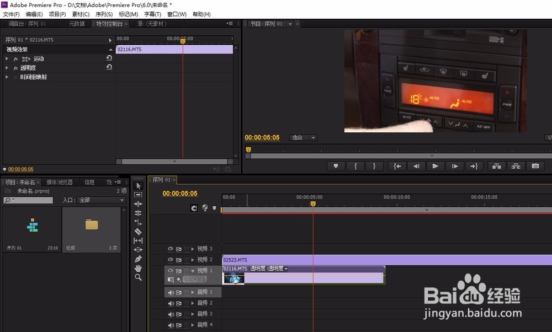Click the Set Encore chapter marker icon

(x=205, y=208)
